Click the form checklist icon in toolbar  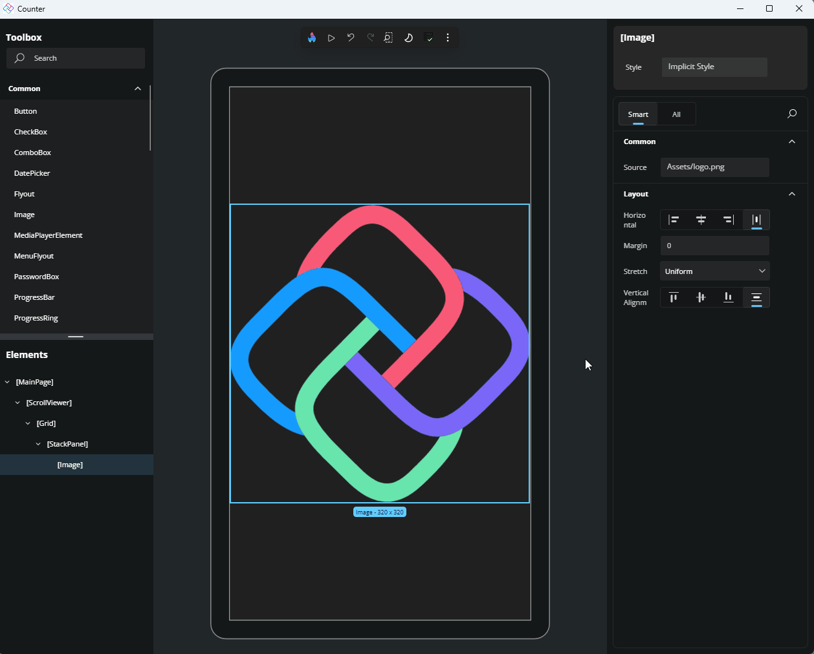(x=428, y=37)
